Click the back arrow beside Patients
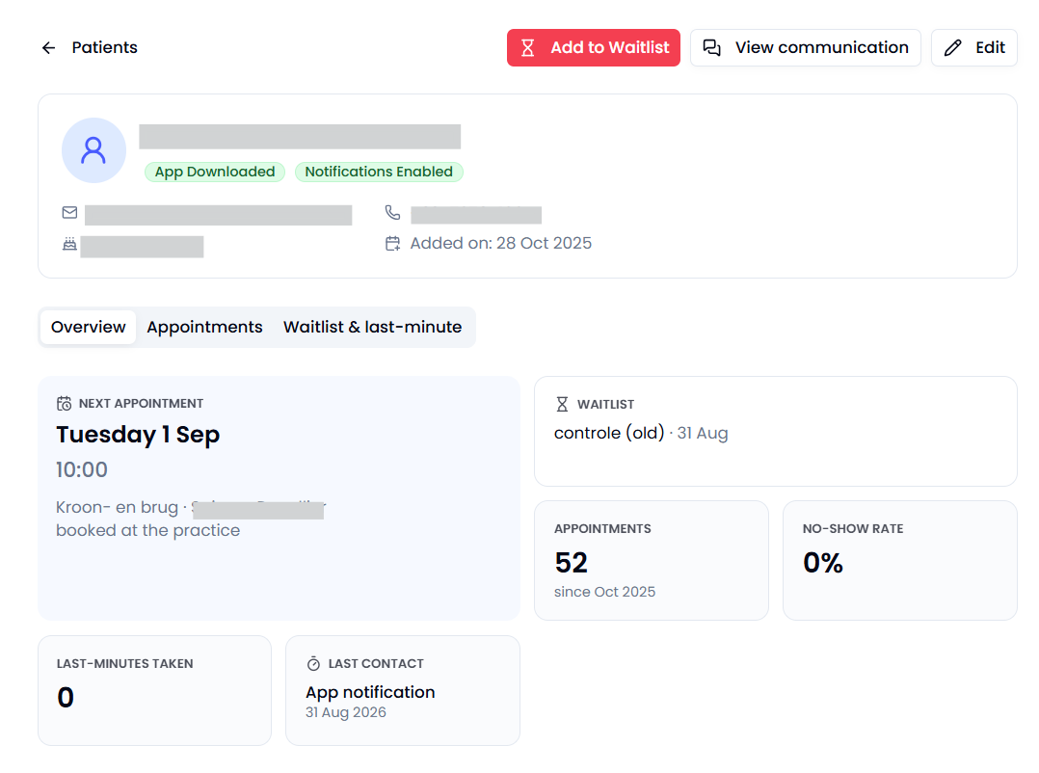The height and width of the screenshot is (773, 1039). click(48, 47)
